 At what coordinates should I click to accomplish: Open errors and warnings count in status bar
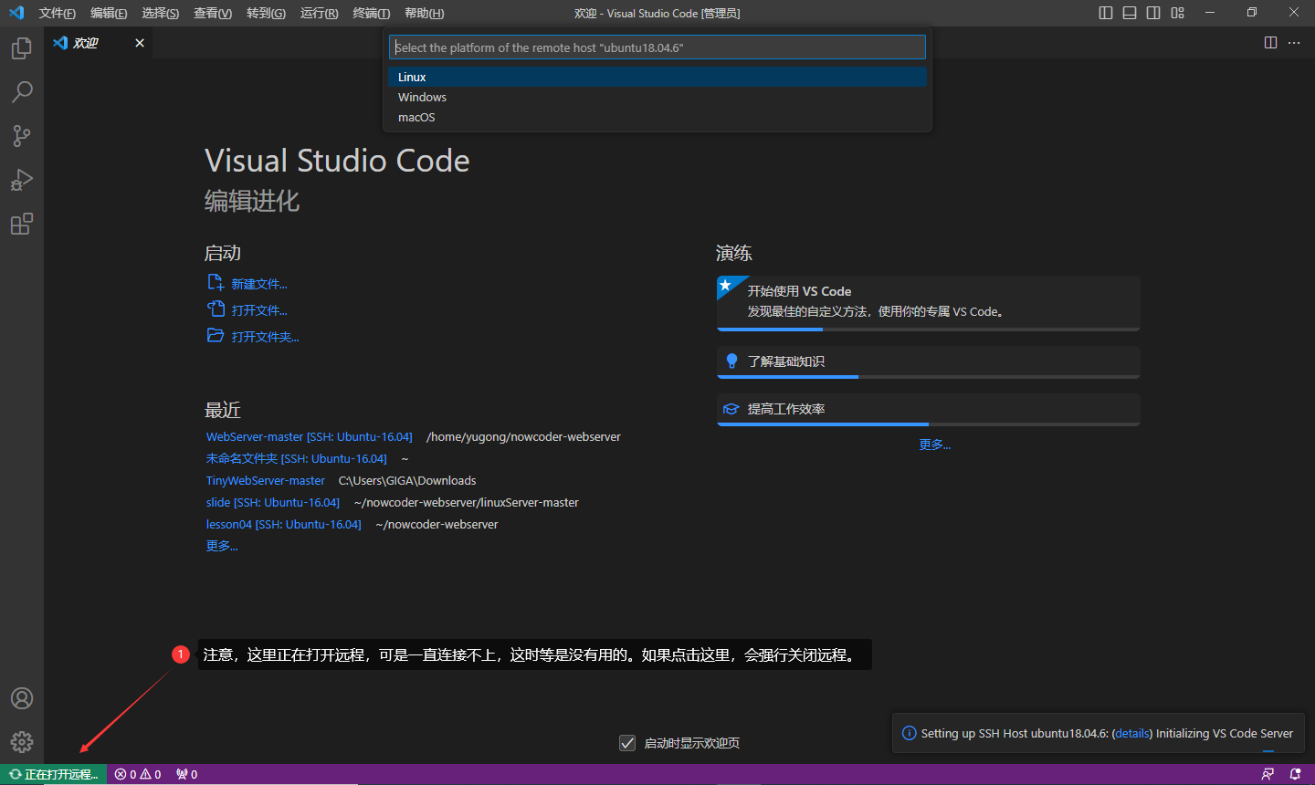[138, 774]
